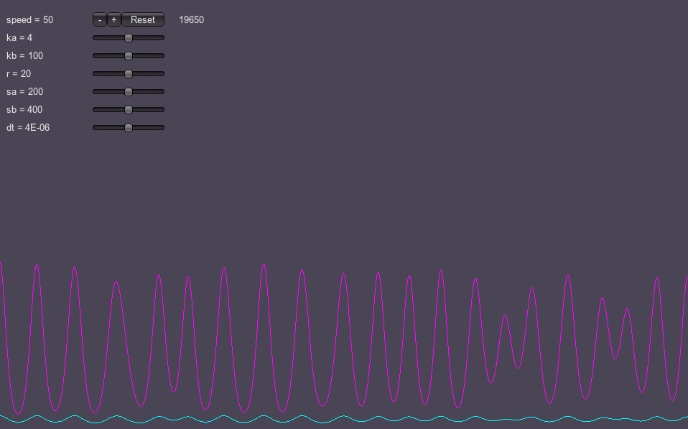The height and width of the screenshot is (429, 688).
Task: Click the sa slider handle
Action: click(x=129, y=92)
